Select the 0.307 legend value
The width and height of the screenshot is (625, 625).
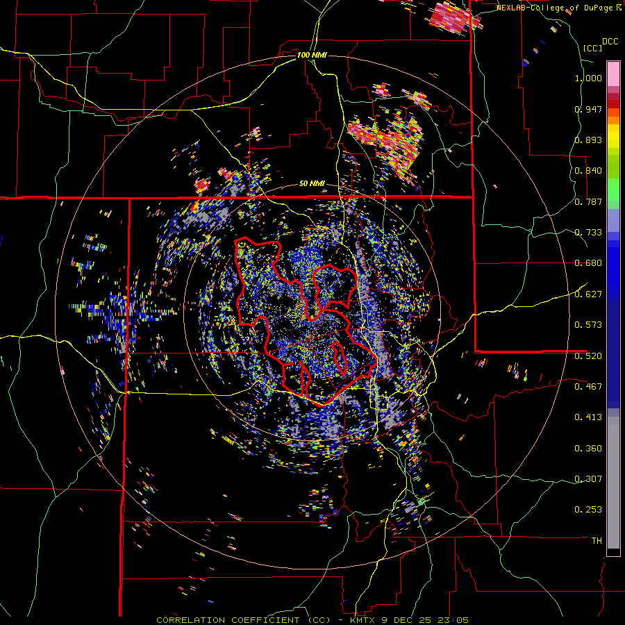[588, 479]
